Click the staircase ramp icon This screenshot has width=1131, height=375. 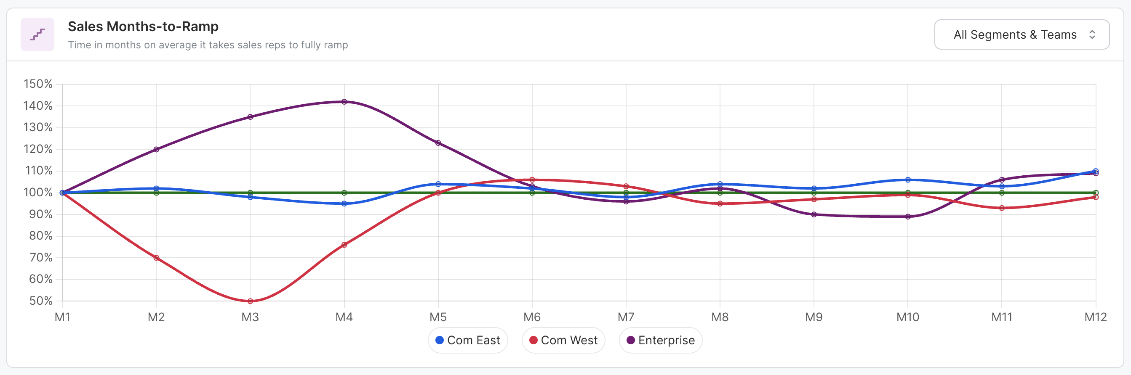tap(37, 34)
